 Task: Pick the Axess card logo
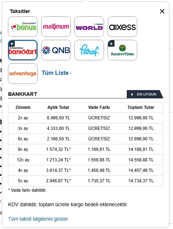(x=122, y=26)
